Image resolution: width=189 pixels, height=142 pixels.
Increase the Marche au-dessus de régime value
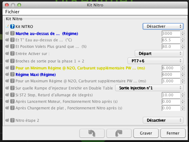(183, 32)
